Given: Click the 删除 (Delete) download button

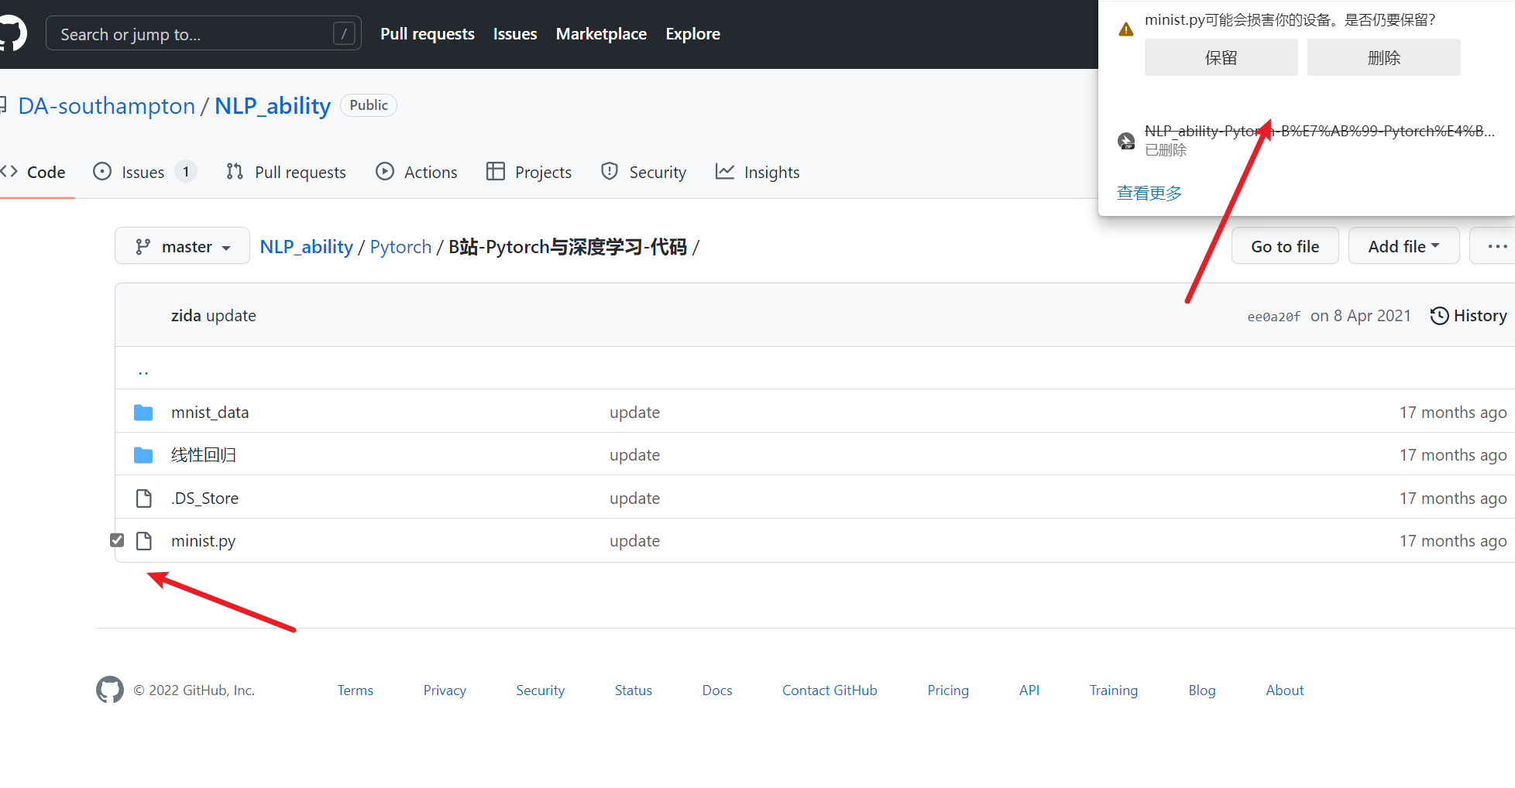Looking at the screenshot, I should (x=1383, y=57).
